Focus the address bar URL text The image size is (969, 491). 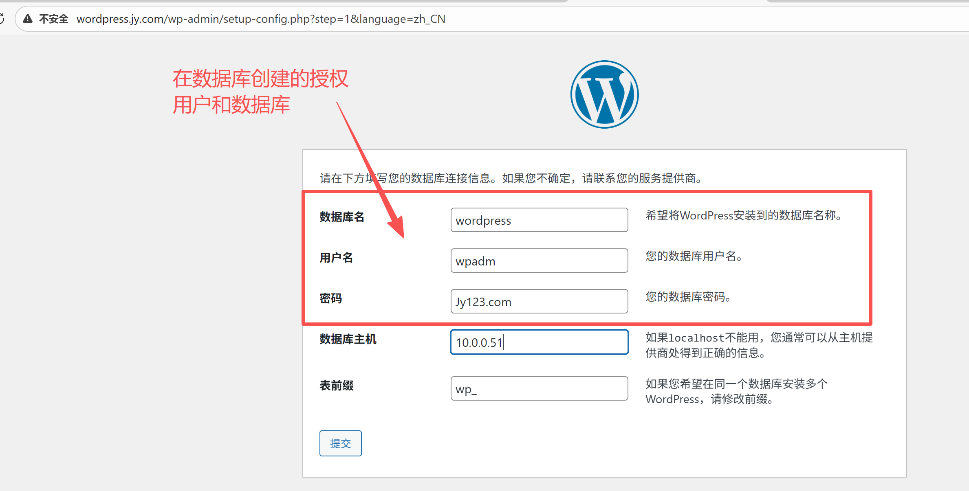pyautogui.click(x=261, y=19)
